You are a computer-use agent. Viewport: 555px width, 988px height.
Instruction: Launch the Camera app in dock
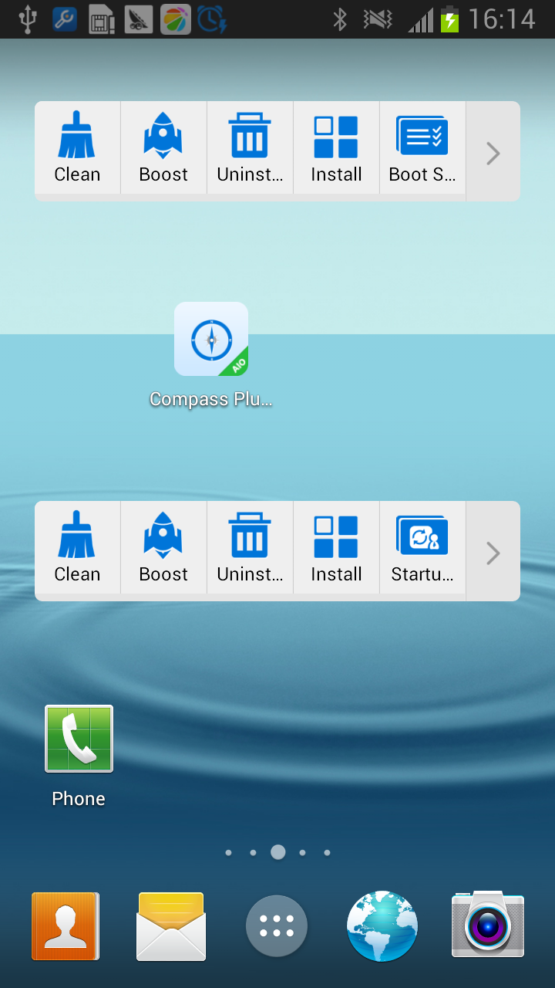(488, 925)
